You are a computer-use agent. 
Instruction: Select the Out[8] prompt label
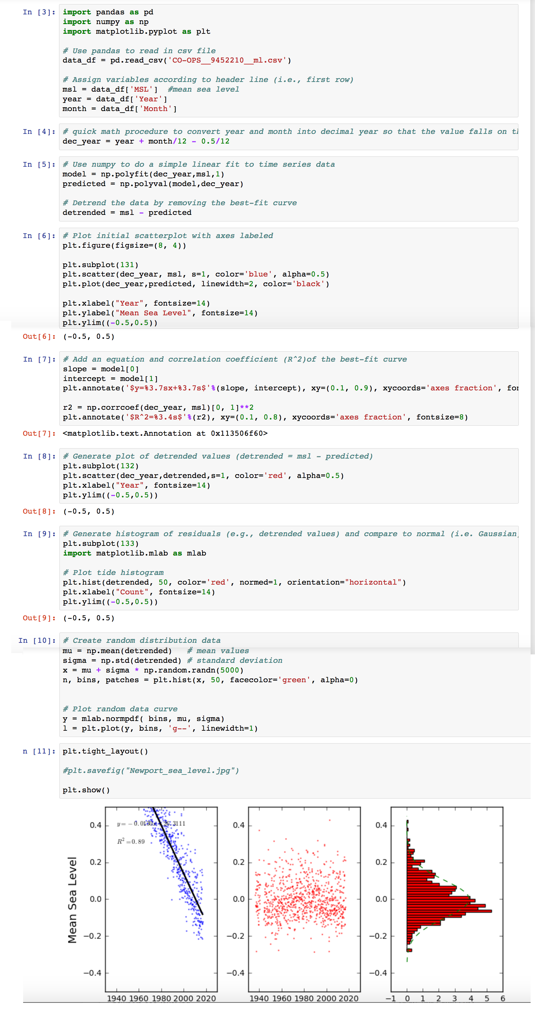coord(39,511)
